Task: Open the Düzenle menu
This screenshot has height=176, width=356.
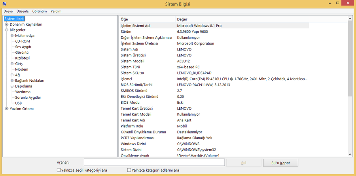Action: click(23, 11)
